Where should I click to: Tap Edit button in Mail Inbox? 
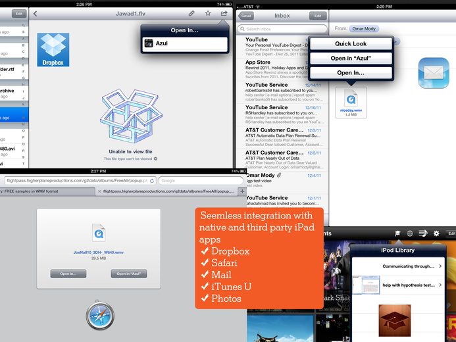coord(318,16)
